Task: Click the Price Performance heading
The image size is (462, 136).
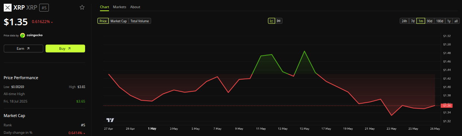Action: (x=21, y=78)
